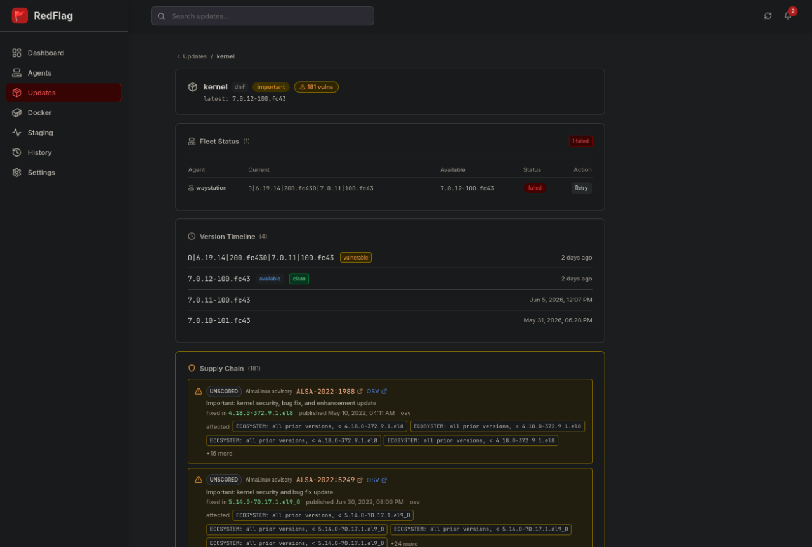Click the vulnerable tag in Version Timeline

pyautogui.click(x=356, y=258)
